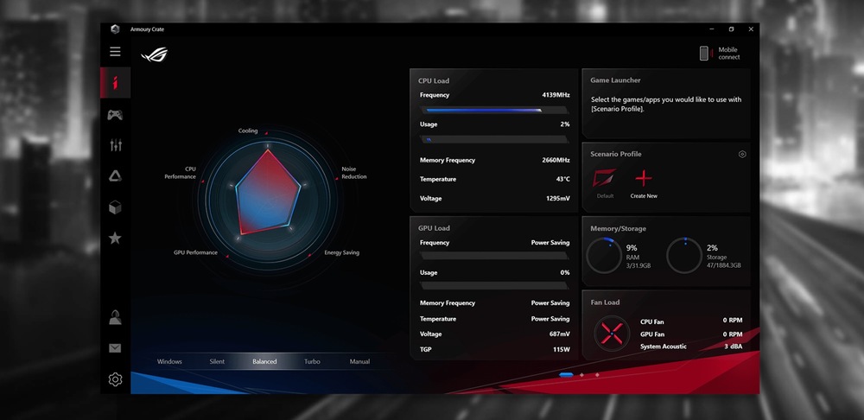Open the gear settings icon

point(115,379)
